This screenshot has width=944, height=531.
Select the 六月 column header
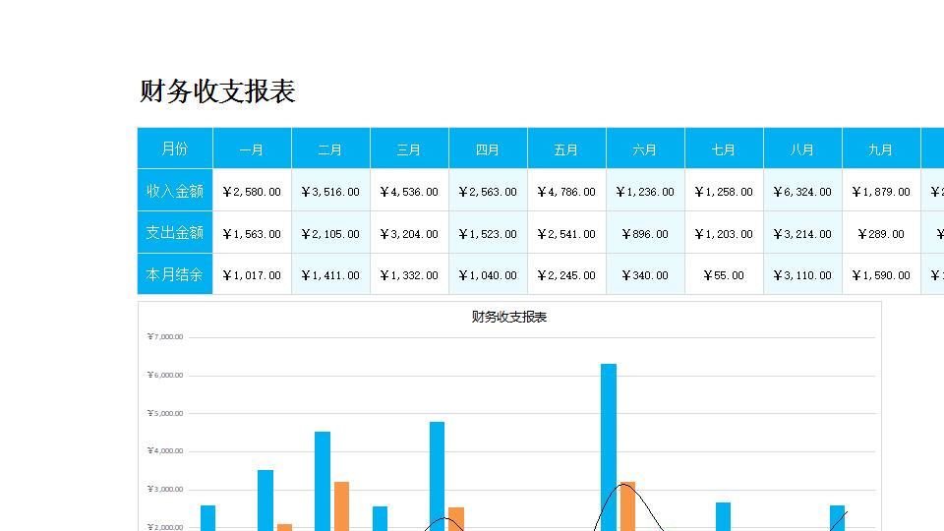tap(645, 148)
